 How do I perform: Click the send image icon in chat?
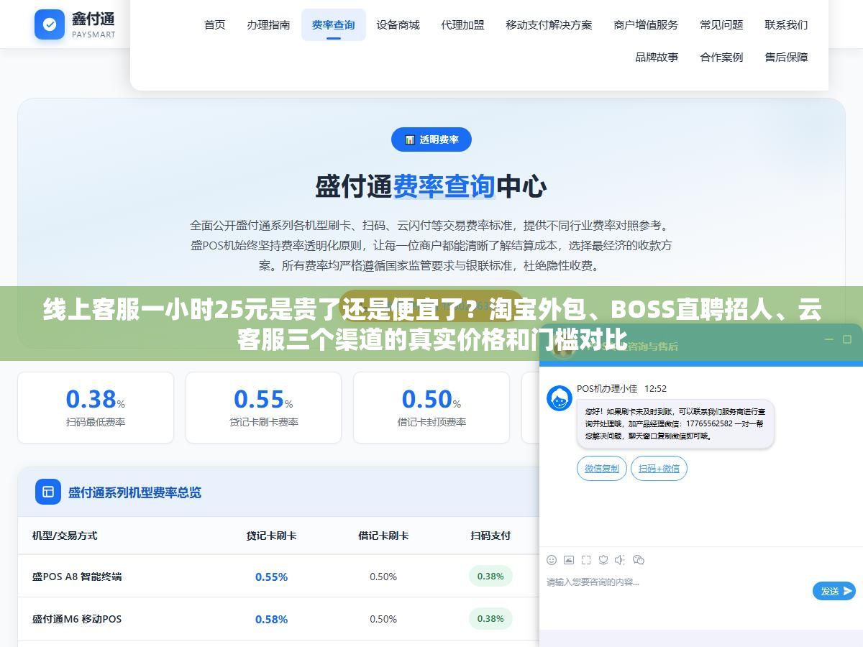coord(569,559)
